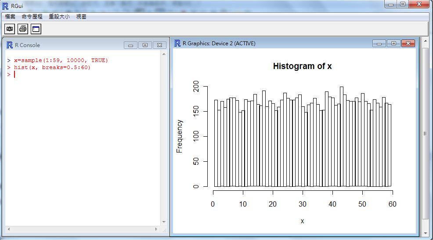
Task: Click the printer icon in toolbar
Action: coord(22,29)
